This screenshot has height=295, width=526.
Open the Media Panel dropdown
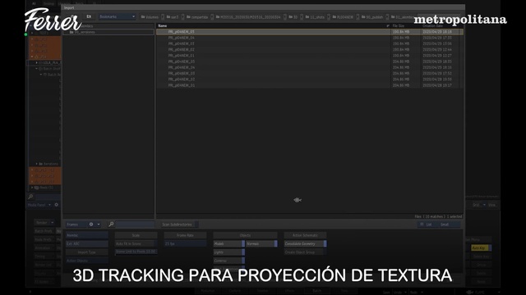tap(39, 205)
